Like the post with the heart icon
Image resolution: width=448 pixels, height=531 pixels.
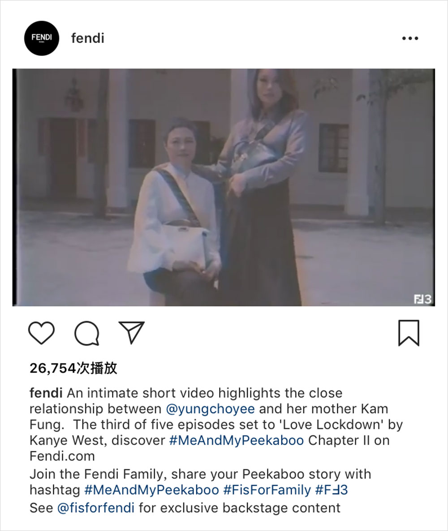tap(41, 333)
